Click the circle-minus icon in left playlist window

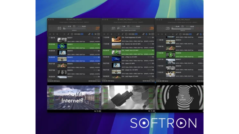pos(72,34)
